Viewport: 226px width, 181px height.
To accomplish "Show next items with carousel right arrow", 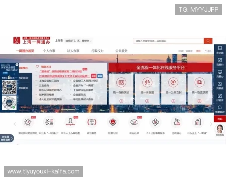I will [x=211, y=124].
